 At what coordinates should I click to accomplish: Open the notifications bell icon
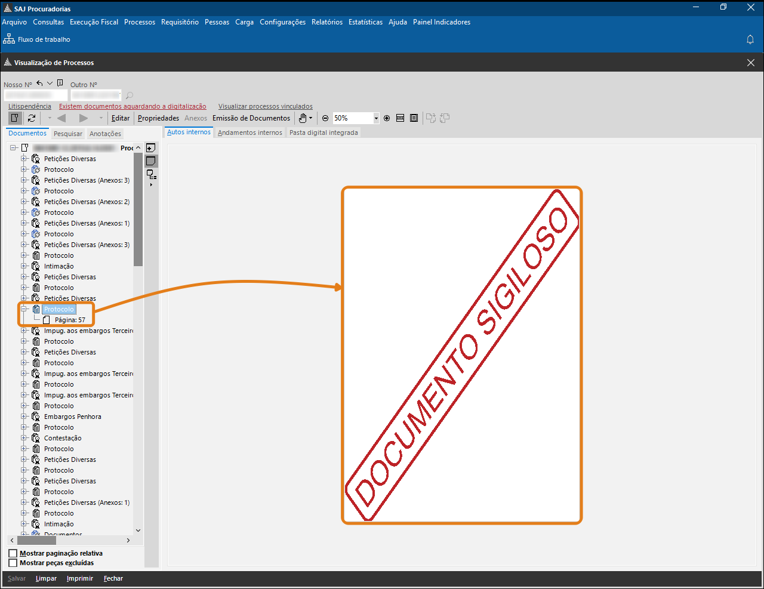750,39
